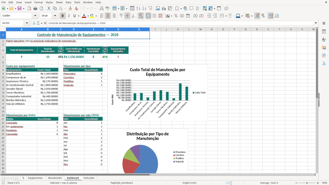The width and height of the screenshot is (329, 185).
Task: Toggle Merge and Center Cells
Action: [x=148, y=16]
